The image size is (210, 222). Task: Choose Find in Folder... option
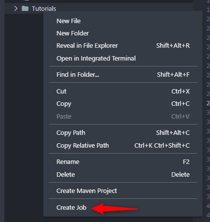123,75
